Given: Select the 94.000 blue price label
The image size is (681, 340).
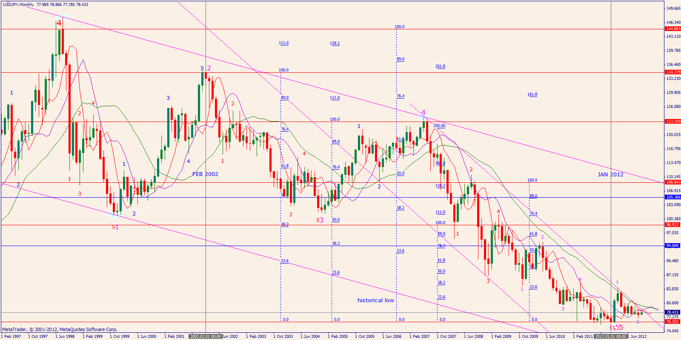Looking at the screenshot, I should click(673, 246).
